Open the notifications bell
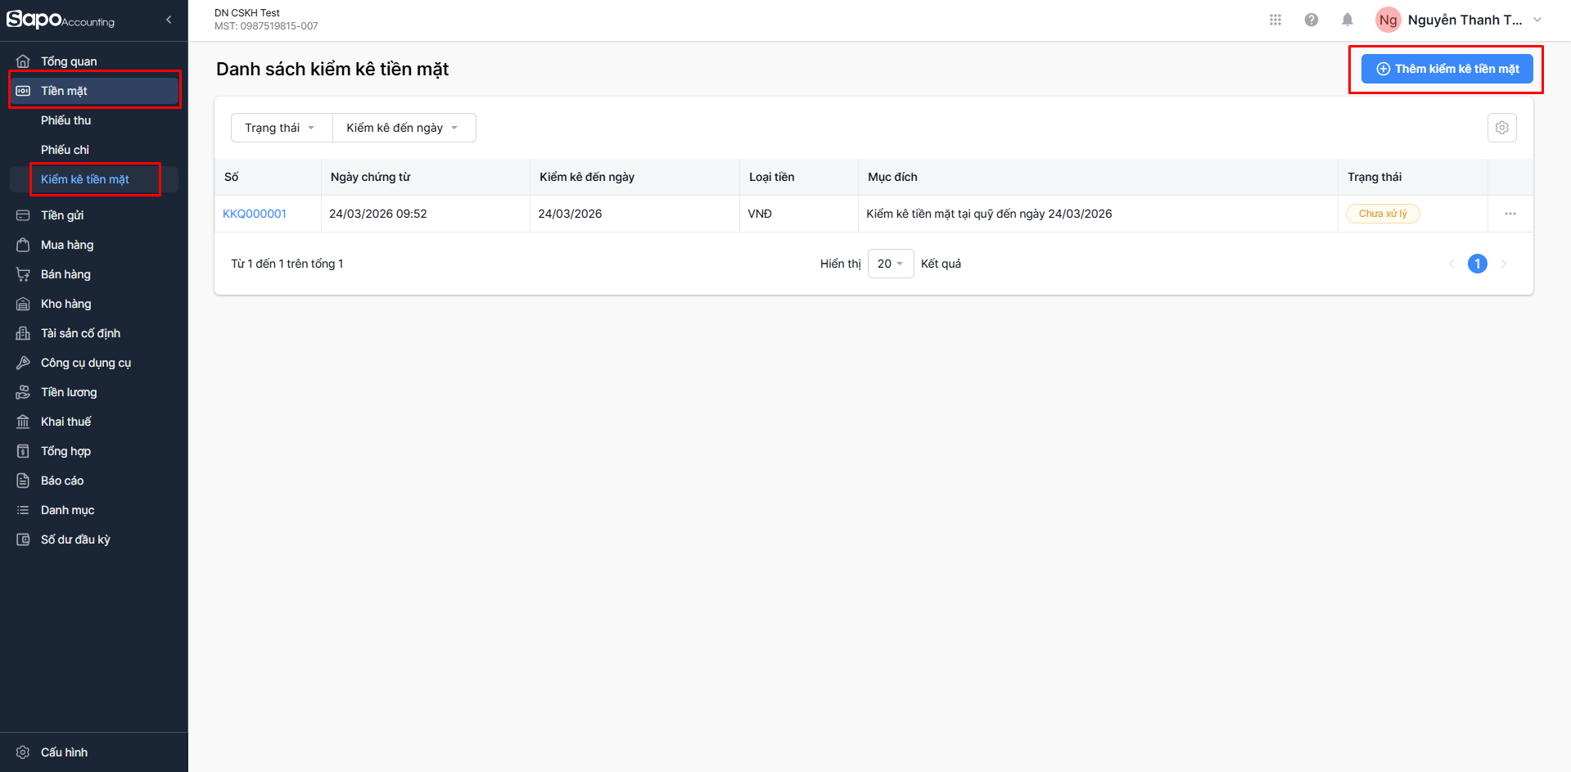The width and height of the screenshot is (1571, 772). (x=1347, y=20)
